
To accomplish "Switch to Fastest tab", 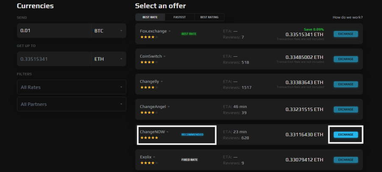I will (179, 17).
